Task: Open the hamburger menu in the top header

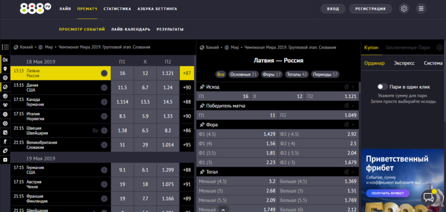Action: click(x=421, y=9)
